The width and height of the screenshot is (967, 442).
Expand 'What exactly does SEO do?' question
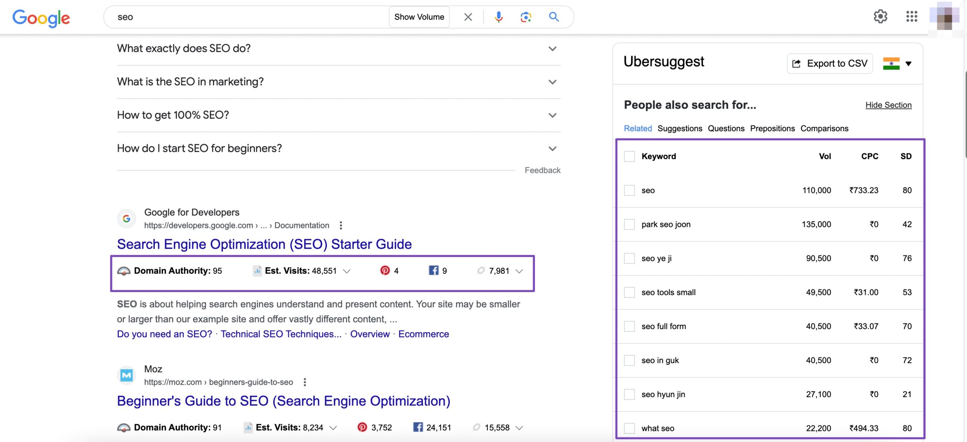click(339, 49)
